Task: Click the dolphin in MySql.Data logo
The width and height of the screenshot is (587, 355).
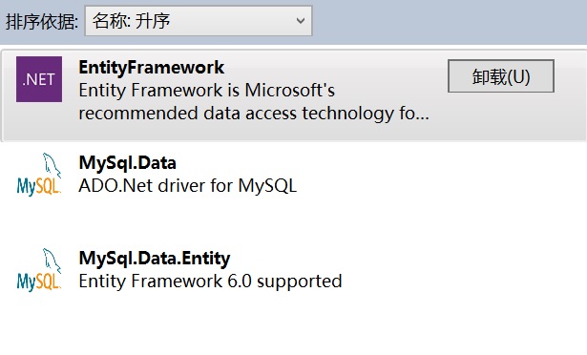Action: 52,165
